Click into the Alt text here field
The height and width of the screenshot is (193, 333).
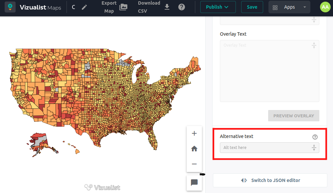click(264, 148)
